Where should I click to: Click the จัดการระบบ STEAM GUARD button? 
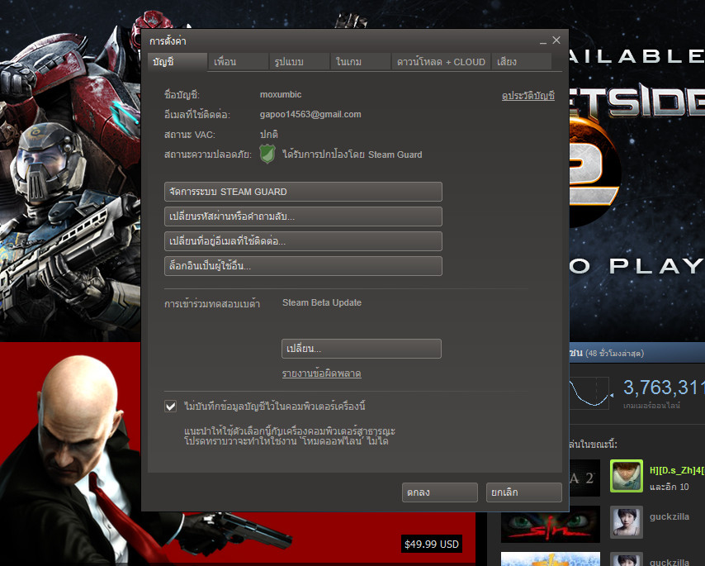tap(303, 192)
